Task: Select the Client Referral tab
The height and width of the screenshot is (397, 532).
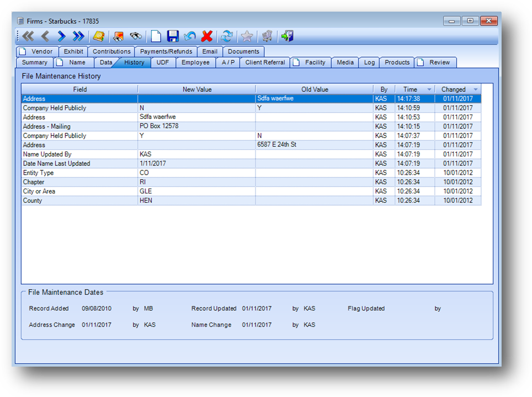Action: [265, 62]
